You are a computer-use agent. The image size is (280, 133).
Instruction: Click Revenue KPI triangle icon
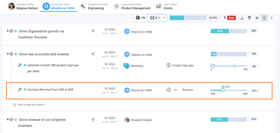click(x=168, y=90)
